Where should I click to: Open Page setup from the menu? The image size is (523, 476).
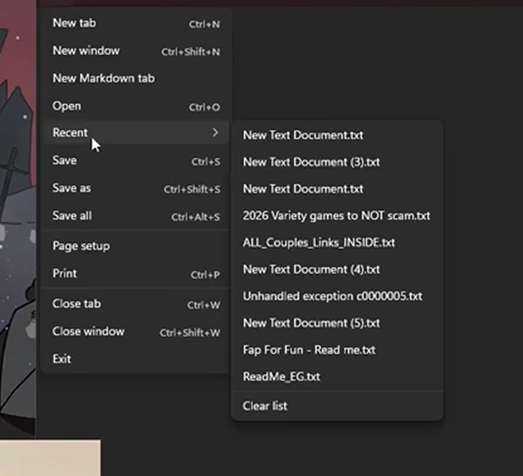[136, 246]
